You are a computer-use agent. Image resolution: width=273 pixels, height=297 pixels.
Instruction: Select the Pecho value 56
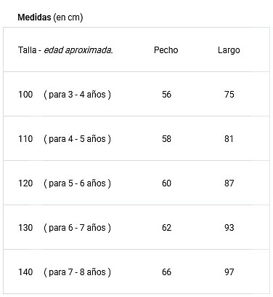coord(166,95)
